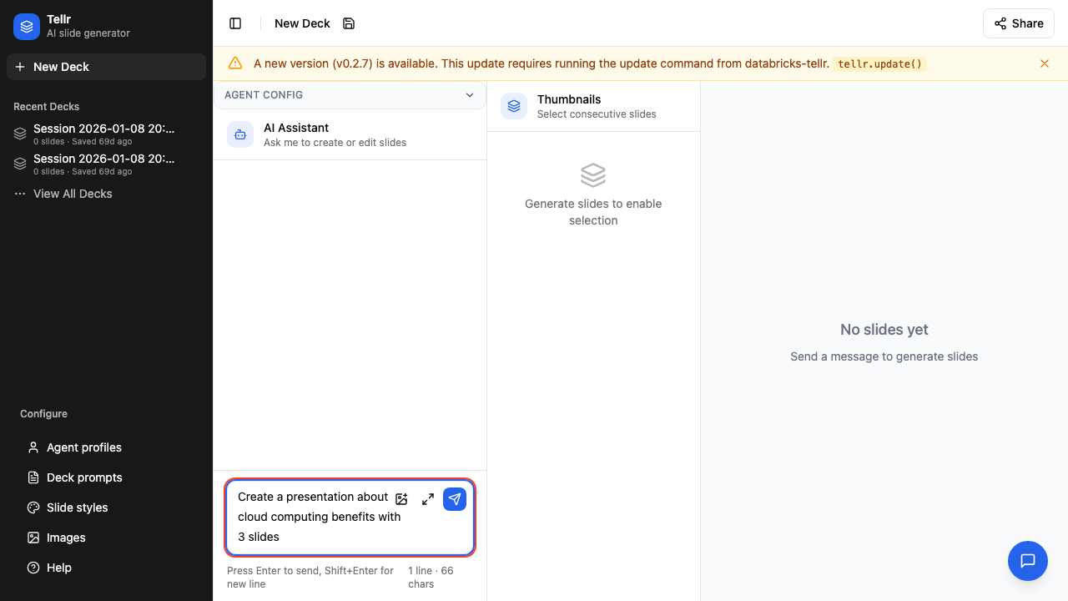
Task: Open the floating chat bubble button
Action: pyautogui.click(x=1027, y=561)
